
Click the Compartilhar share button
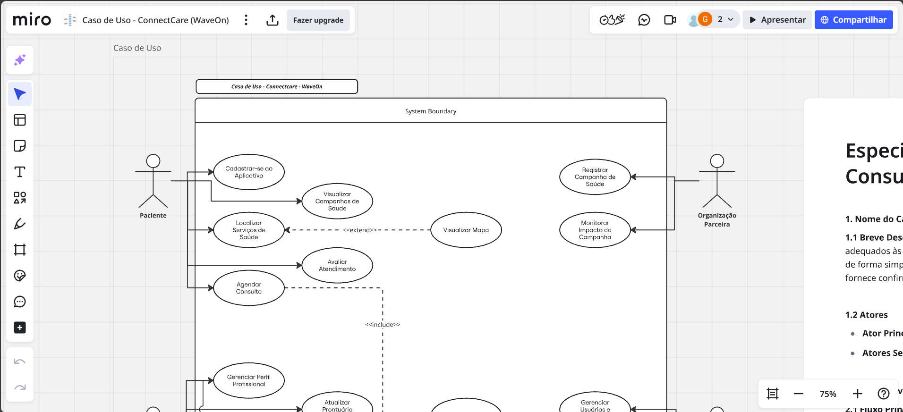pyautogui.click(x=853, y=20)
